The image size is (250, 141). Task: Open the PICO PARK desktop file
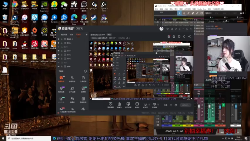tap(5, 71)
